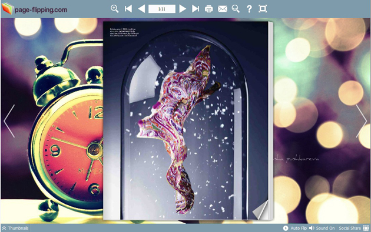The image size is (371, 232).
Task: Go to previous page using toolbar arrow
Action: pos(141,9)
